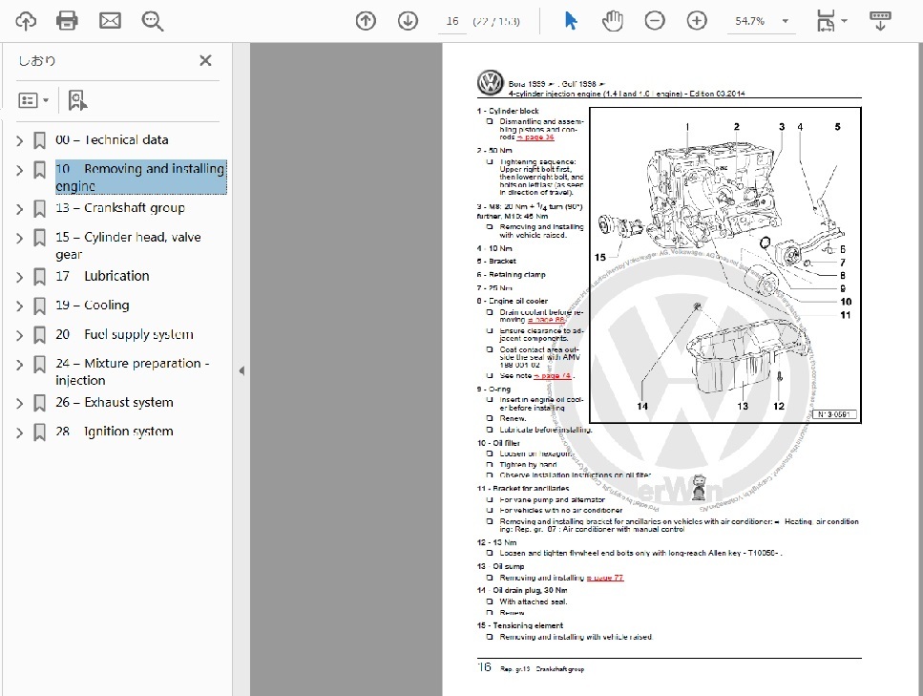The image size is (923, 696).
Task: Click the upload to cloud icon
Action: point(26,21)
